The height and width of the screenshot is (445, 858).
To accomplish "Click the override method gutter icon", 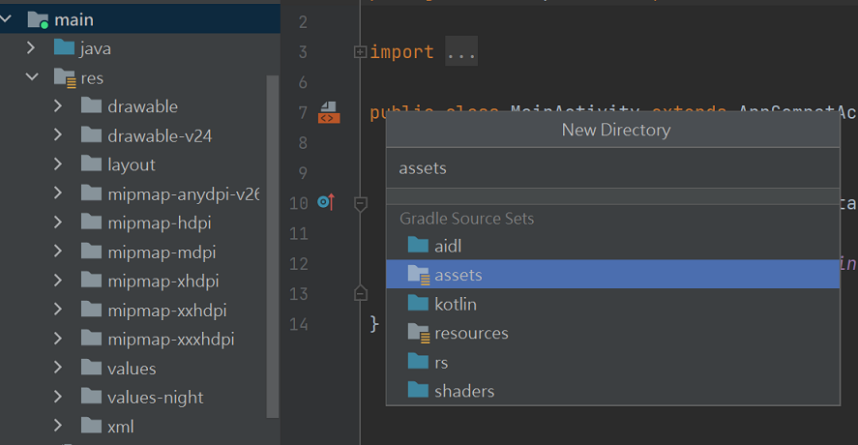I will point(326,203).
